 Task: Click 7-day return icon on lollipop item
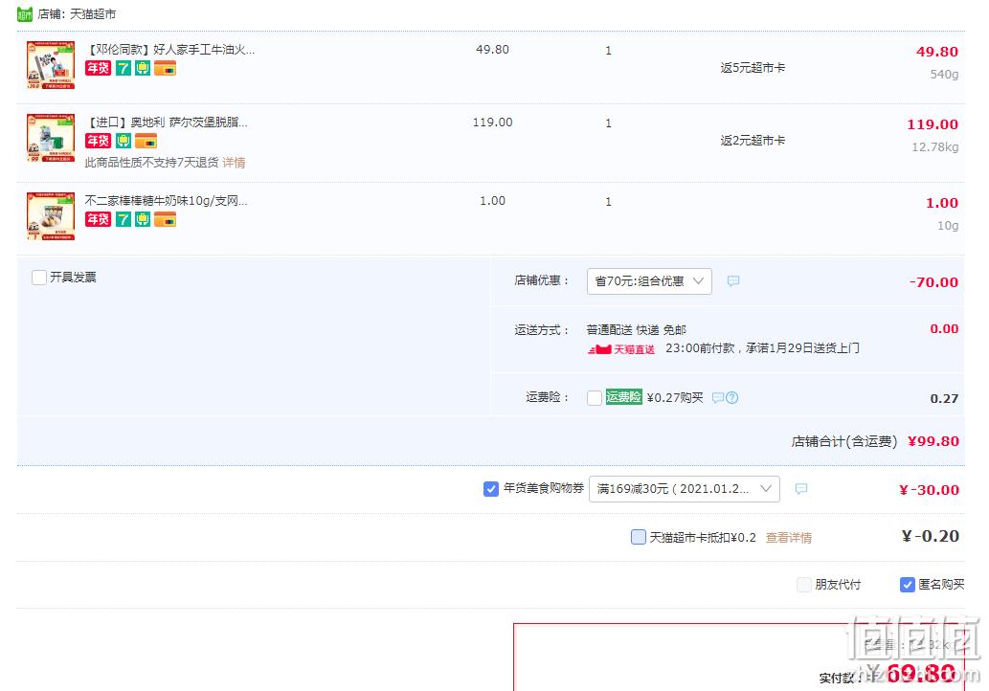point(124,219)
